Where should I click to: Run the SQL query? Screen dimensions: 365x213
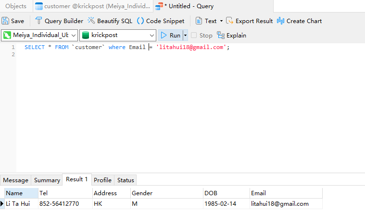pyautogui.click(x=171, y=35)
